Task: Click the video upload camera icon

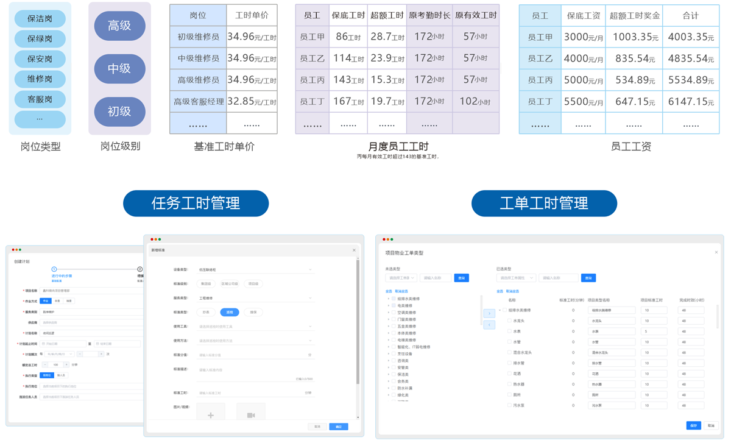Action: 250,414
